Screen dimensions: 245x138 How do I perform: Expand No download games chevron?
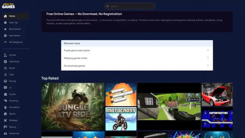(x=208, y=66)
